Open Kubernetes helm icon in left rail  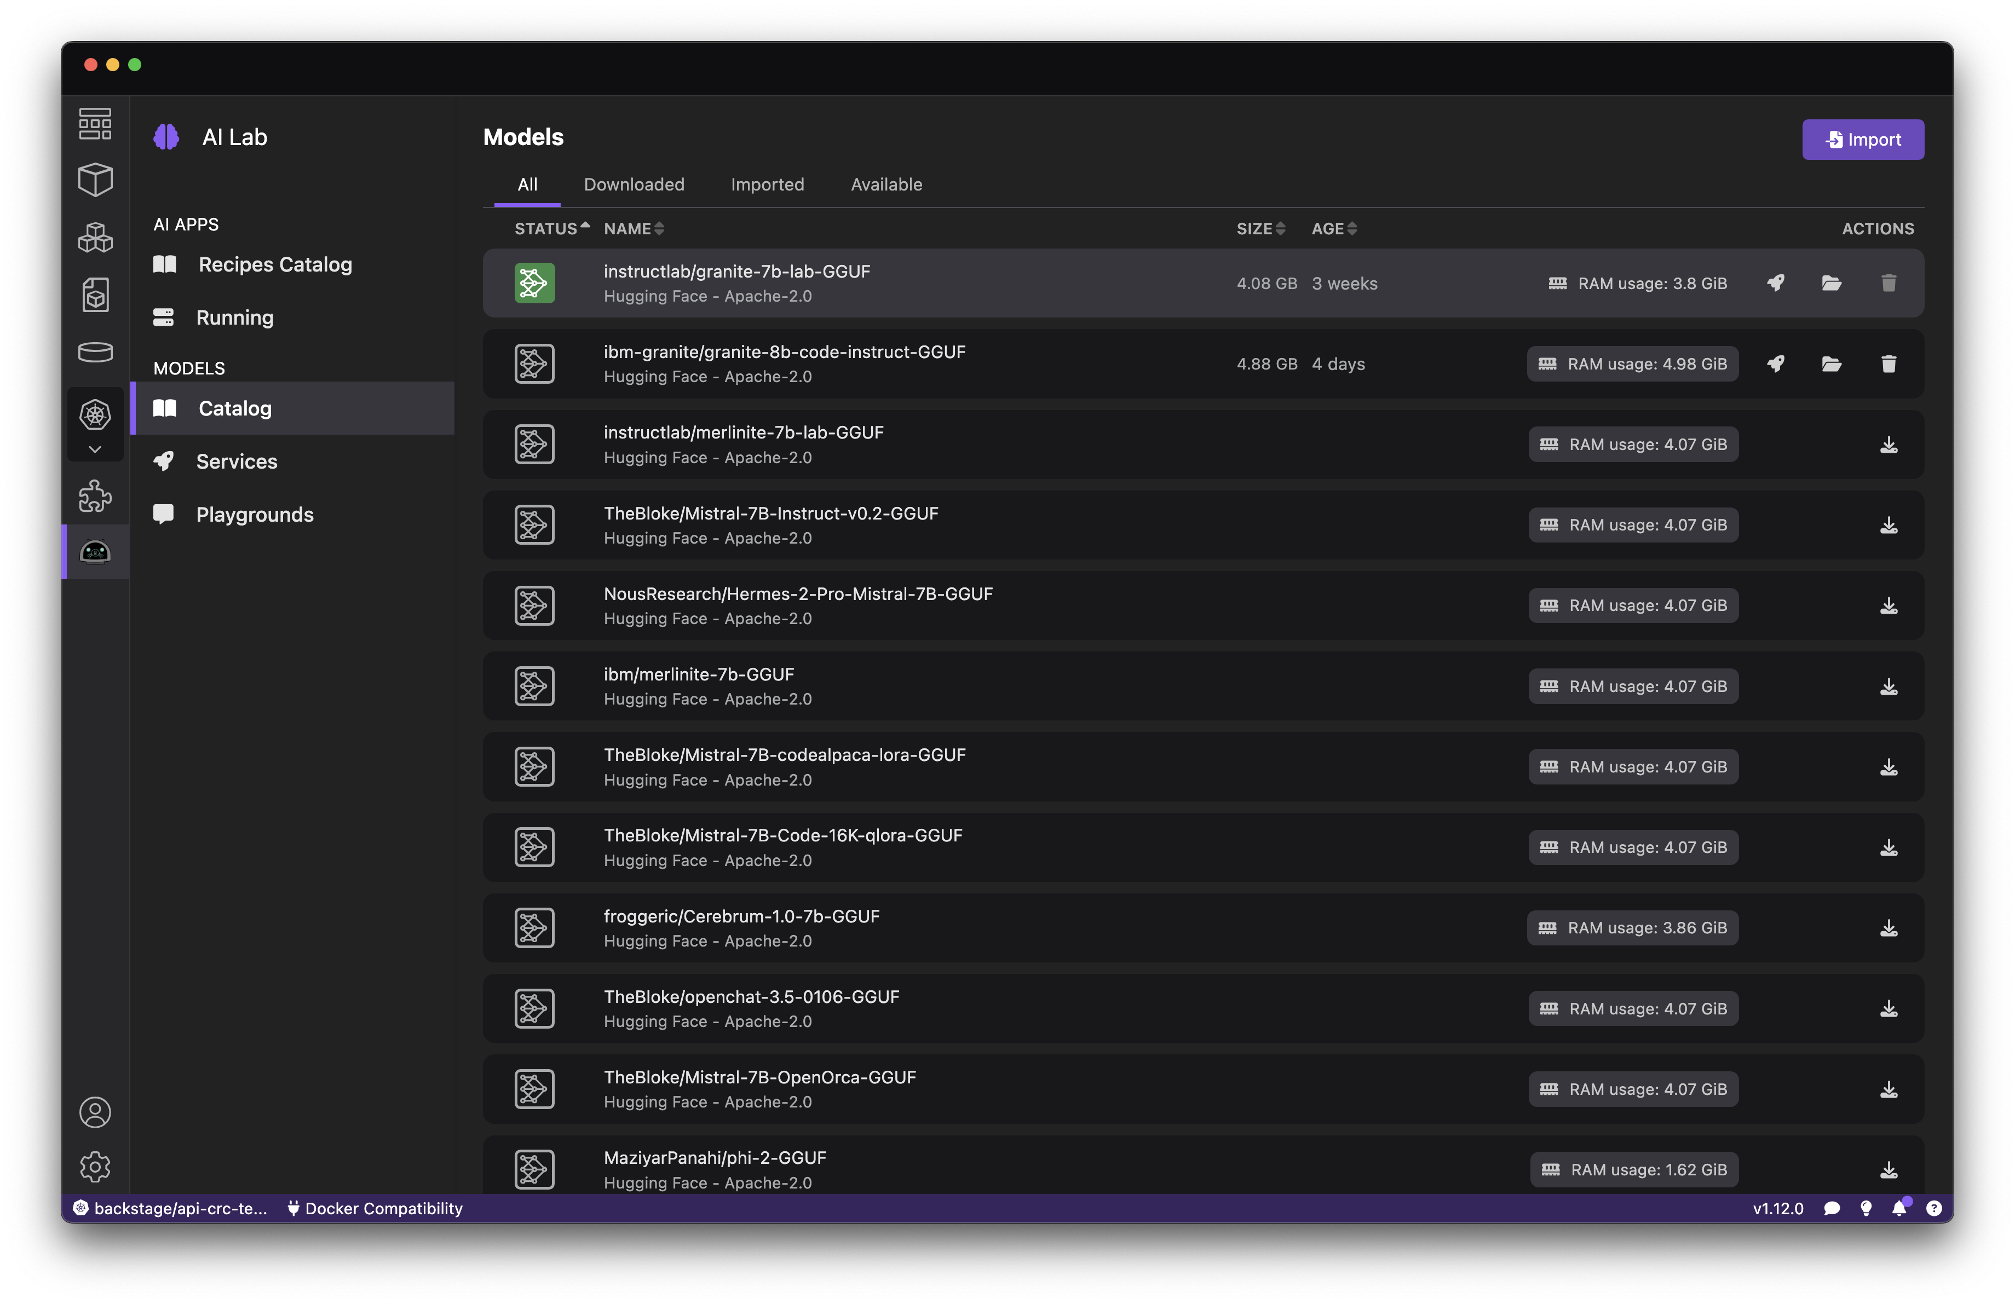[x=95, y=414]
